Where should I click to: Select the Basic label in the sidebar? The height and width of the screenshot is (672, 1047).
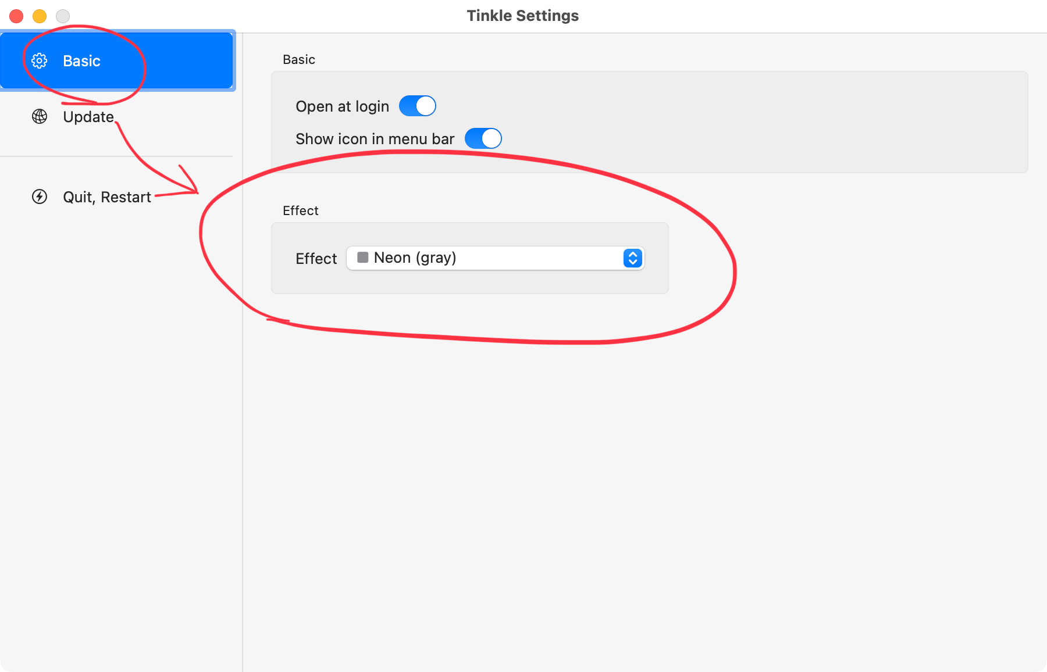[81, 61]
